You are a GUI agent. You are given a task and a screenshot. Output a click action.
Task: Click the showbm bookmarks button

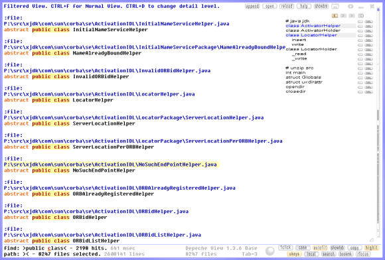pyautogui.click(x=321, y=6)
